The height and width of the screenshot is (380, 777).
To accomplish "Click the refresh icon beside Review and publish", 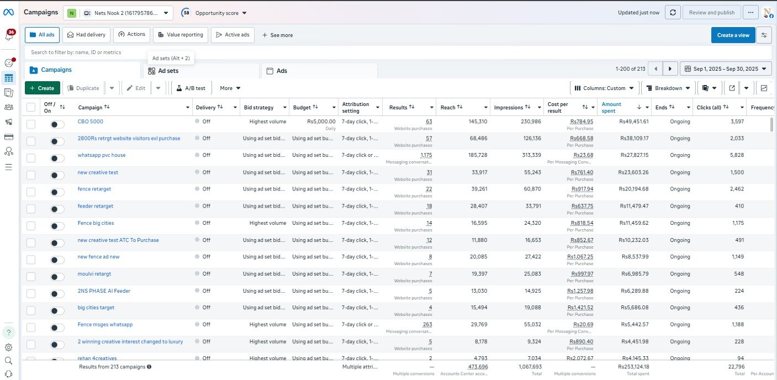I will pyautogui.click(x=672, y=13).
